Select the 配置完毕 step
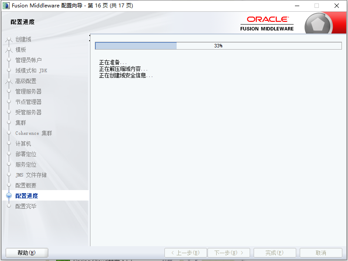 point(26,206)
